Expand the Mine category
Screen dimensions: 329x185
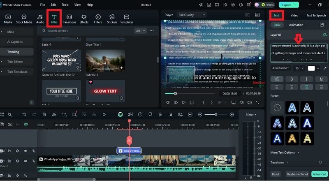coord(2,32)
